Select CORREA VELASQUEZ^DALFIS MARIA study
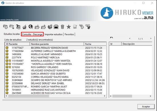157x111 pixels. (x=56, y=77)
